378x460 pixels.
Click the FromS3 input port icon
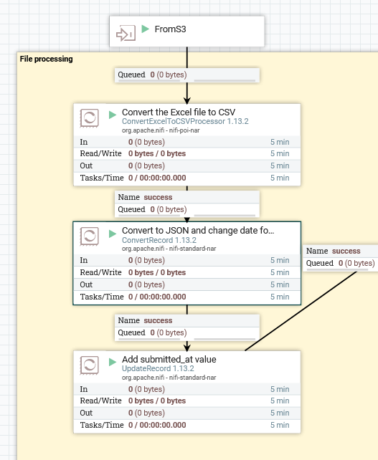(x=126, y=33)
